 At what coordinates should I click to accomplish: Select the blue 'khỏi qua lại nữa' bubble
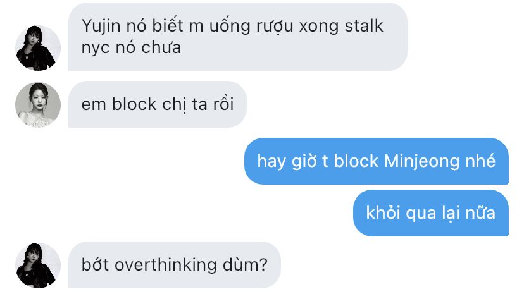click(431, 213)
